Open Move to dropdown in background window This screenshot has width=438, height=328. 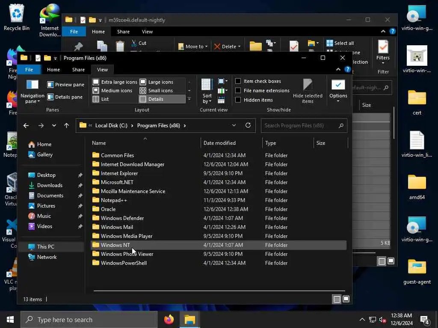pyautogui.click(x=207, y=47)
